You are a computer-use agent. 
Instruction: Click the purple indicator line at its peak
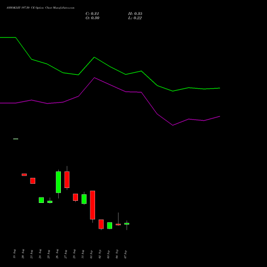pos(95,78)
